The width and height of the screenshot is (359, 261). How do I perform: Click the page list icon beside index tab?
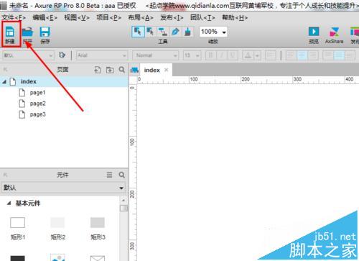coord(134,70)
